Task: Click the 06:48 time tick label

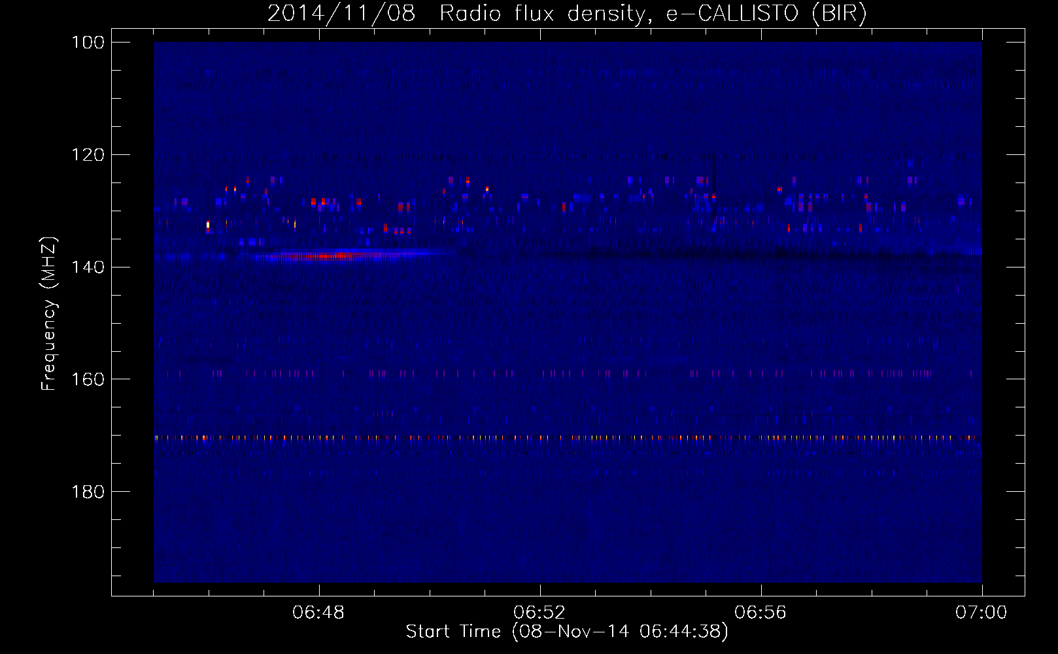Action: [318, 613]
